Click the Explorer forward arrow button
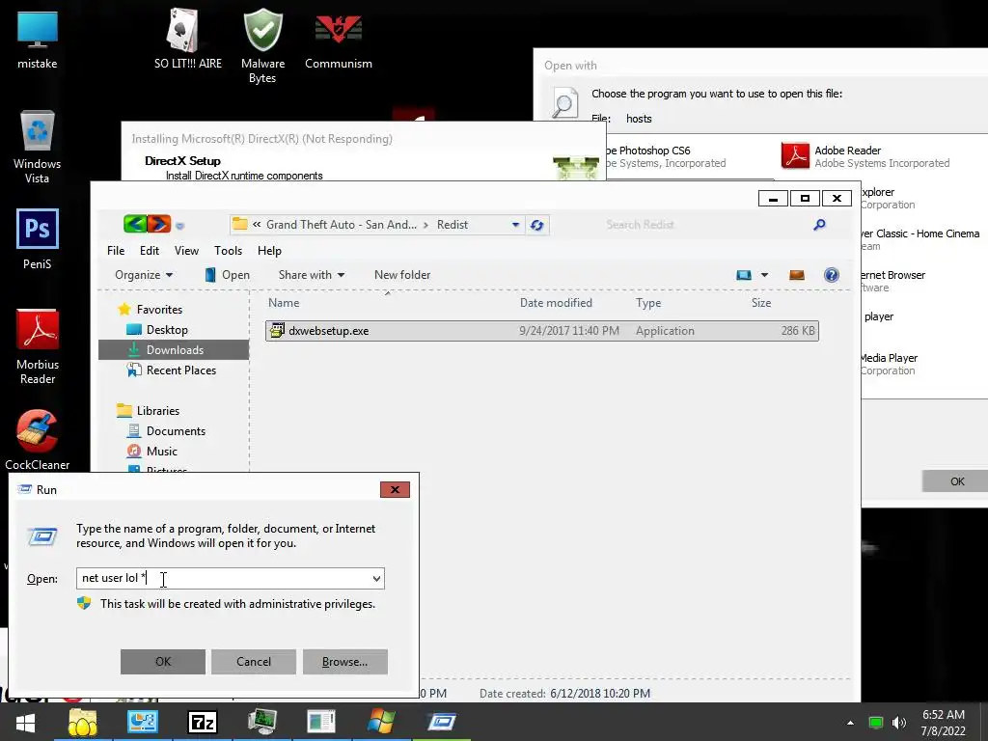Viewport: 988px width, 741px height. 159,224
